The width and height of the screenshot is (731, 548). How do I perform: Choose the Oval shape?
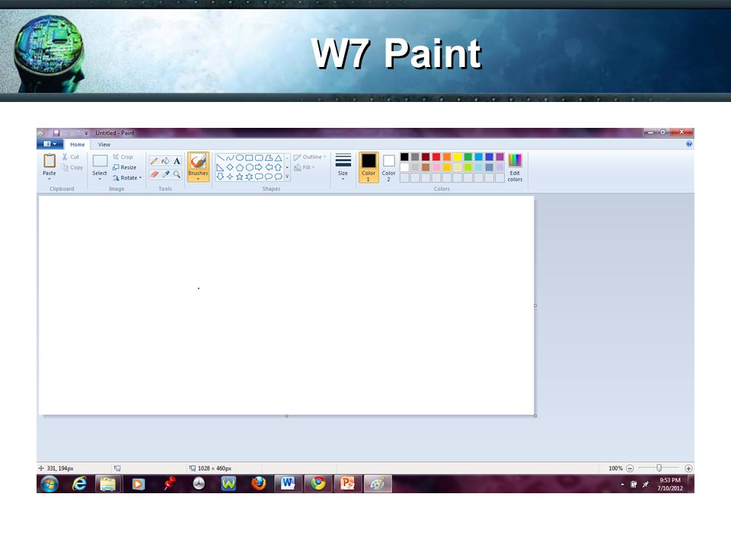click(x=240, y=158)
